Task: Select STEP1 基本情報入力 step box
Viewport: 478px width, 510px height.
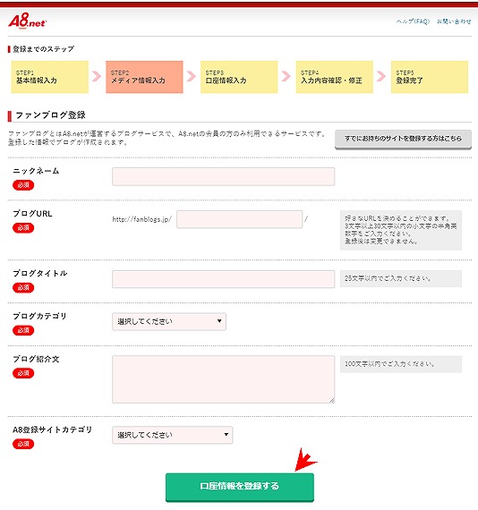Action: coord(50,77)
